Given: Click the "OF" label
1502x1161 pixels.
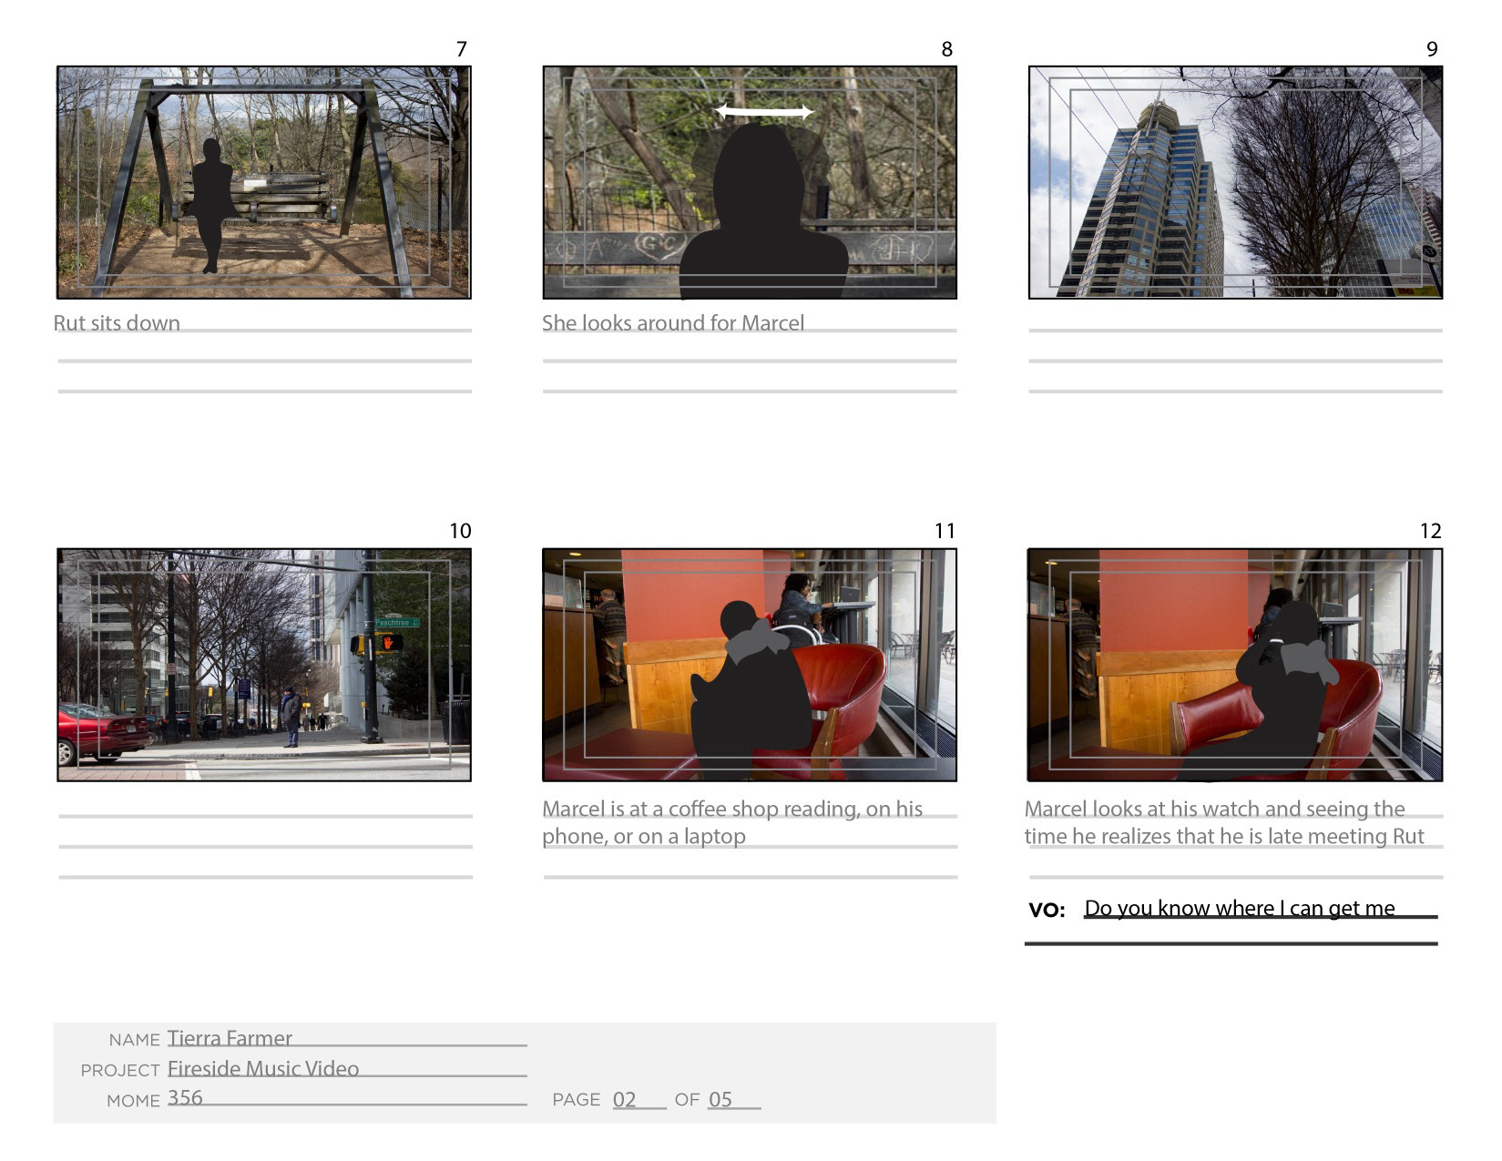Looking at the screenshot, I should pyautogui.click(x=687, y=1100).
